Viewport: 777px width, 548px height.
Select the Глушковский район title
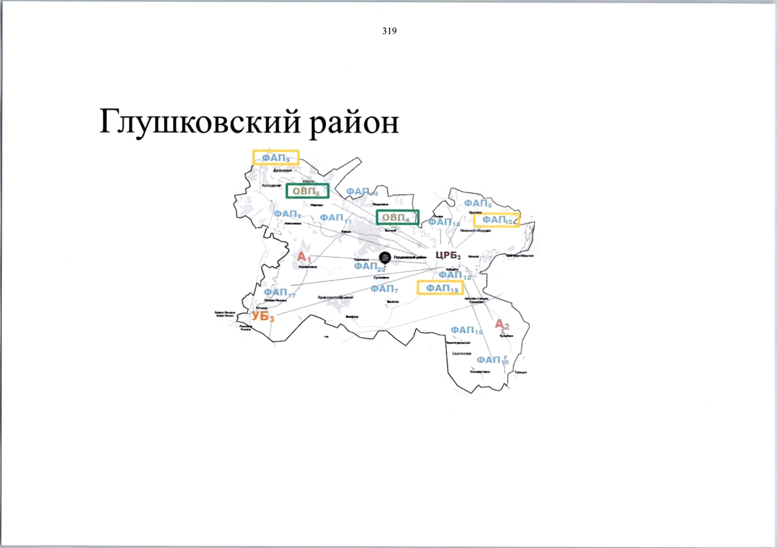[x=249, y=122]
